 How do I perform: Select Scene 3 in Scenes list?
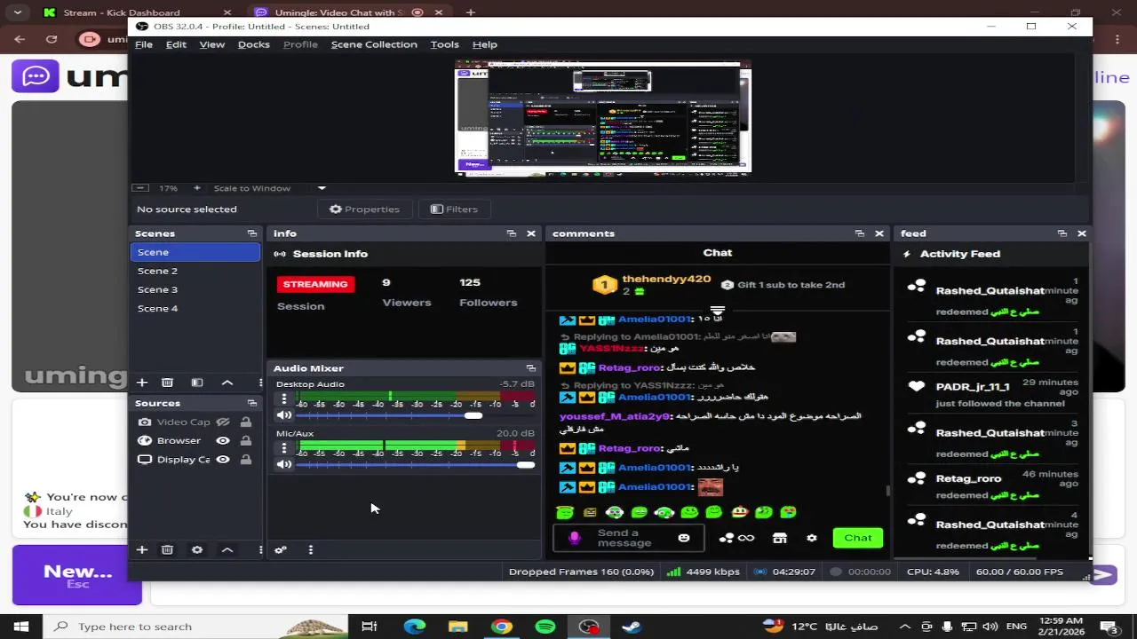pos(195,289)
